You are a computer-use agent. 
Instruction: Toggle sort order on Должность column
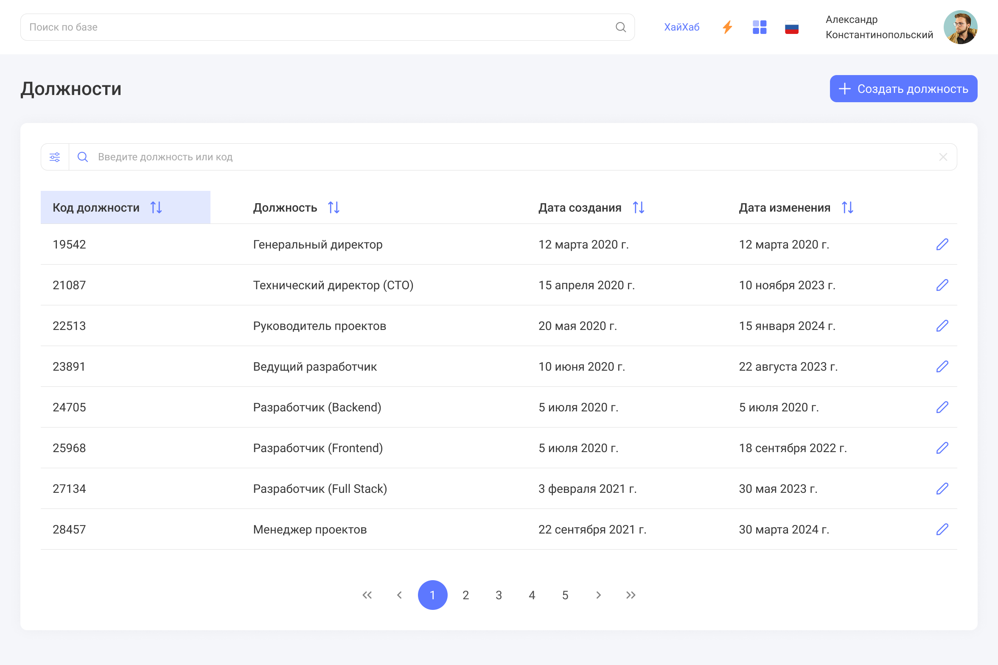[334, 207]
